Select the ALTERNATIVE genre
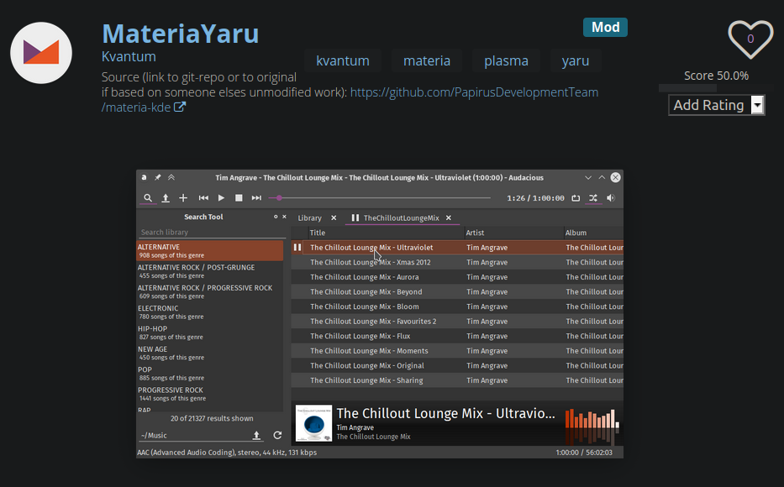The height and width of the screenshot is (487, 784). 209,251
